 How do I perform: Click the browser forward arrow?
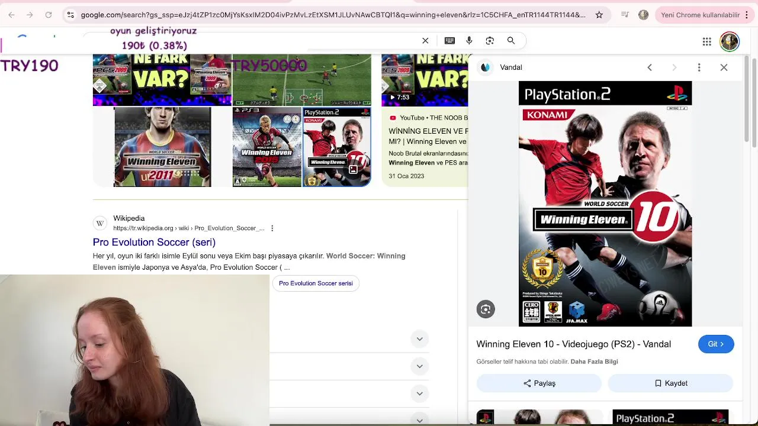pyautogui.click(x=30, y=15)
